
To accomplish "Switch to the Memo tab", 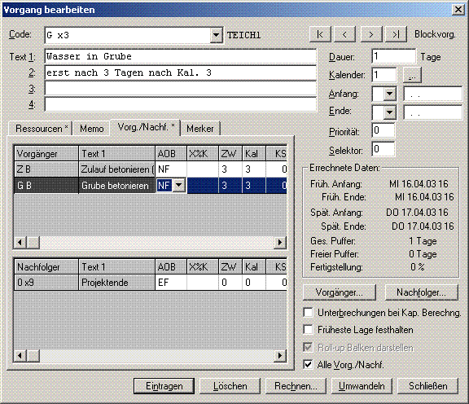I will [91, 129].
